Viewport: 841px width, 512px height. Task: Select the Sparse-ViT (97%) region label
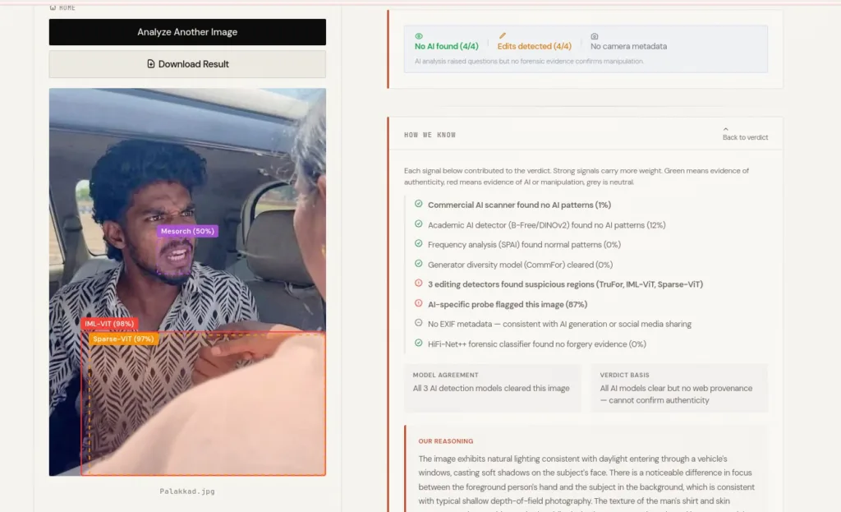click(x=123, y=339)
